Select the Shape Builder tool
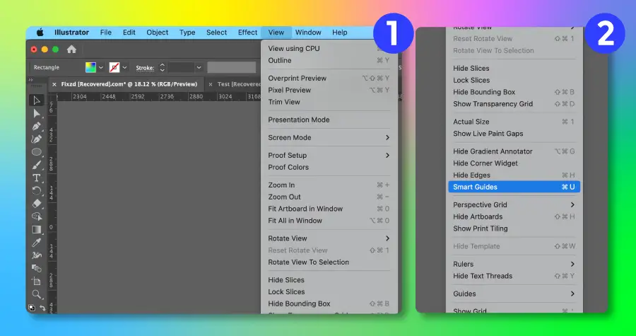The image size is (636, 336). [37, 216]
